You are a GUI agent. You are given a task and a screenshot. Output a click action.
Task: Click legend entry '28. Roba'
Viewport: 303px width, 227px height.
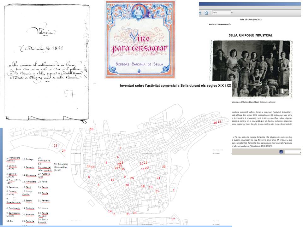42,182
